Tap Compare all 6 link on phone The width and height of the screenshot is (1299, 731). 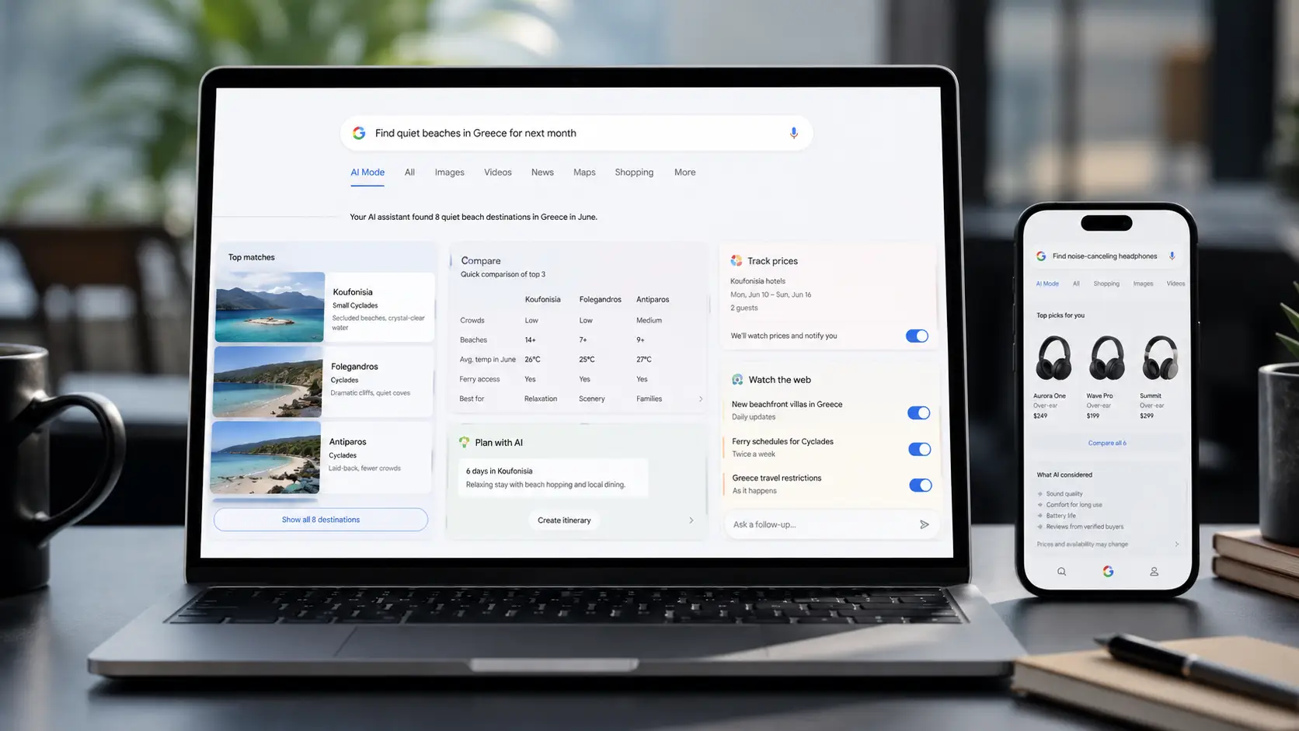tap(1107, 443)
